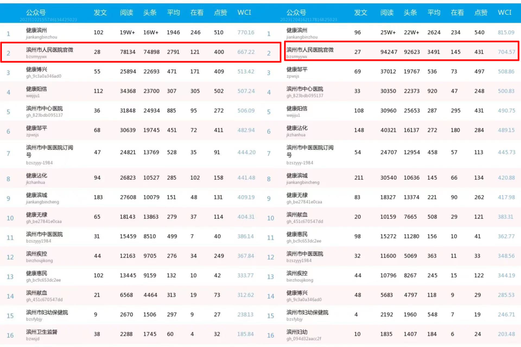The image size is (521, 347).
Task: Click the 发文 count 183
Action: 98,198
